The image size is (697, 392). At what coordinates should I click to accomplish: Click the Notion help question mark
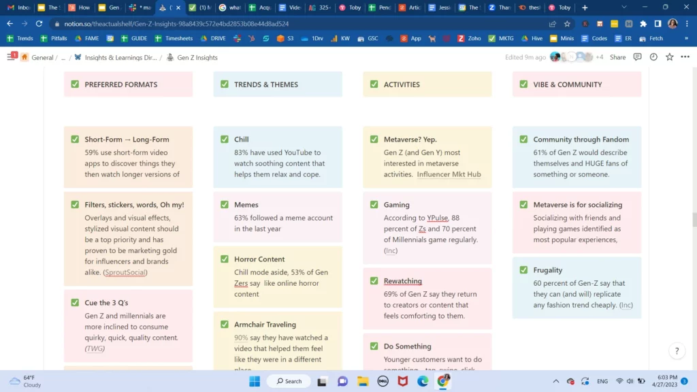pyautogui.click(x=676, y=351)
